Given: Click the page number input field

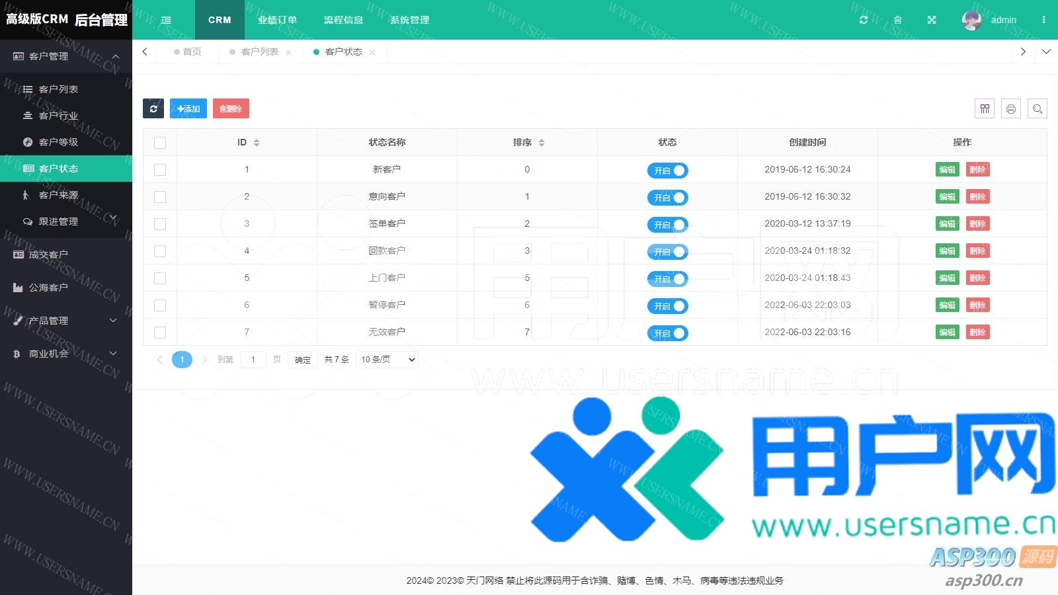Looking at the screenshot, I should 253,360.
